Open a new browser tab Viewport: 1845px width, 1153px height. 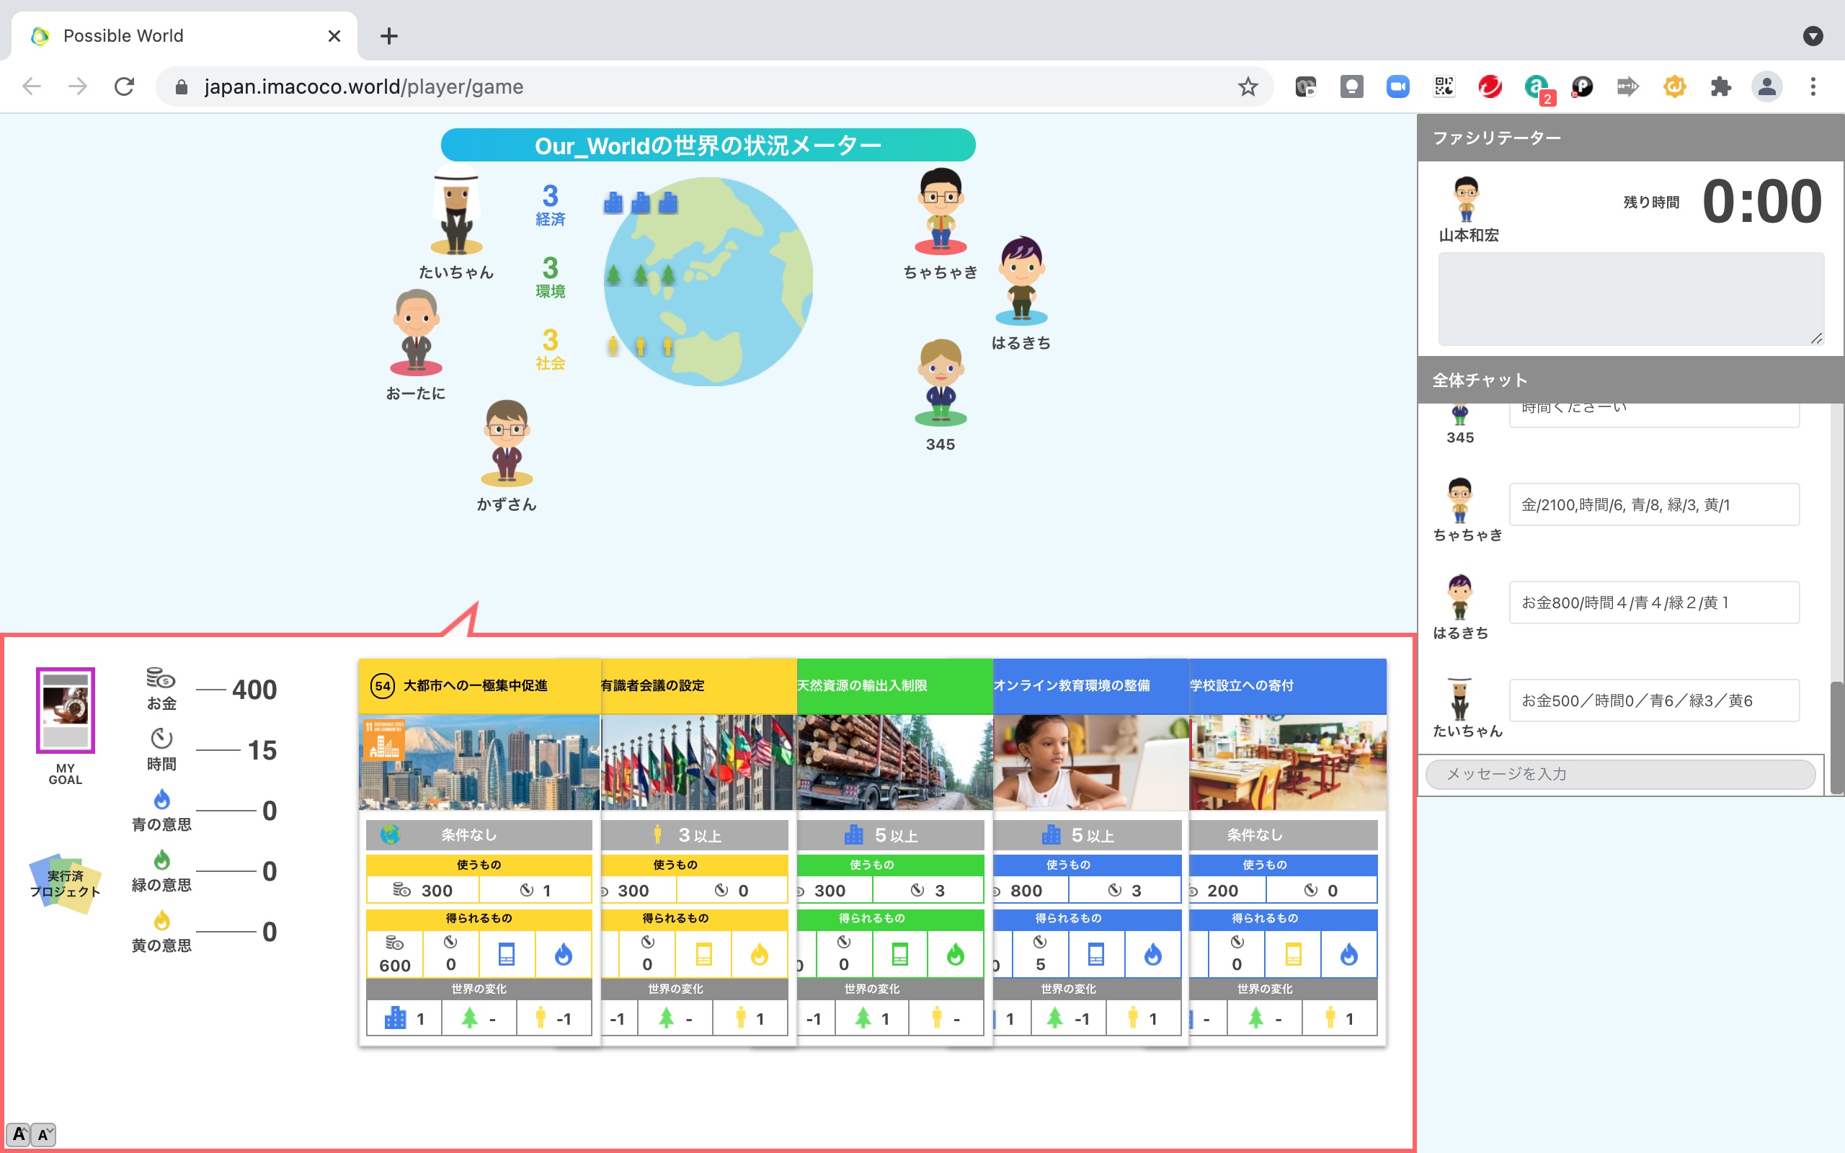pyautogui.click(x=389, y=36)
